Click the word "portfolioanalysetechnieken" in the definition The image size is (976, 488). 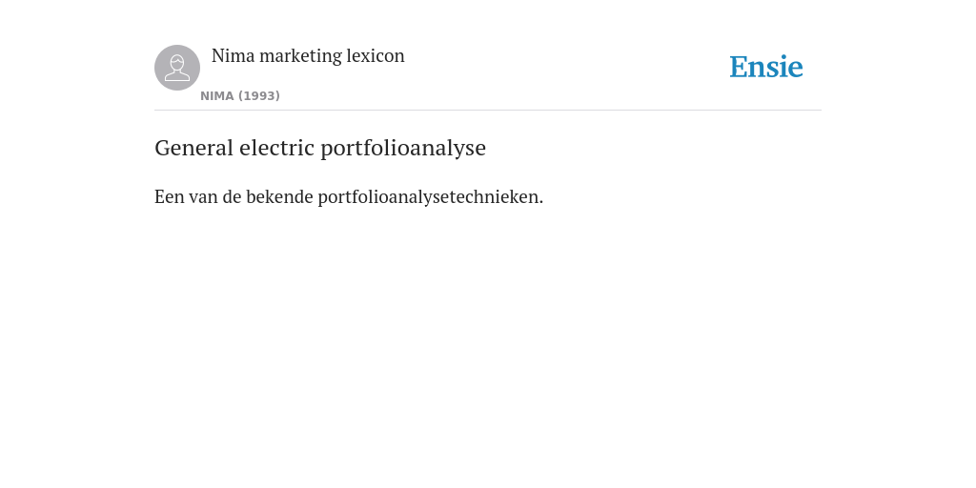pos(428,197)
